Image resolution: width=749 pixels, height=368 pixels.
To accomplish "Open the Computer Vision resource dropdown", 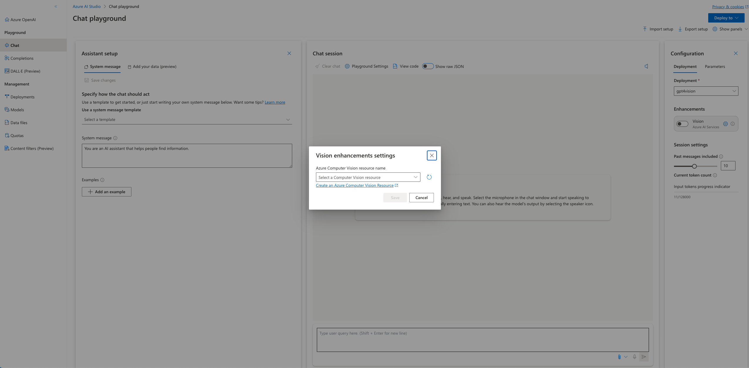I will click(368, 177).
